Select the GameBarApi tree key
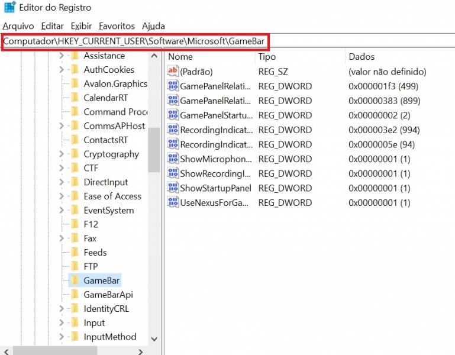455x355 pixels. [x=108, y=295]
